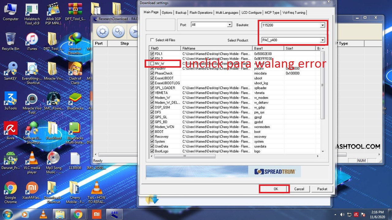392x220 pixels.
Task: Click the volume icon in system tray
Action: tap(342, 215)
